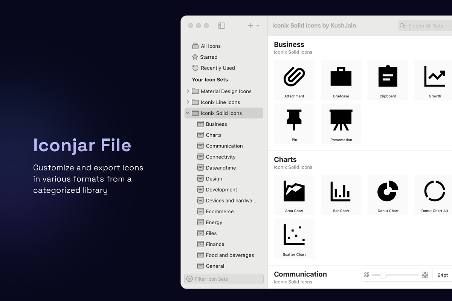Click the filter icon in Filter field
The image size is (452, 301).
tap(189, 279)
